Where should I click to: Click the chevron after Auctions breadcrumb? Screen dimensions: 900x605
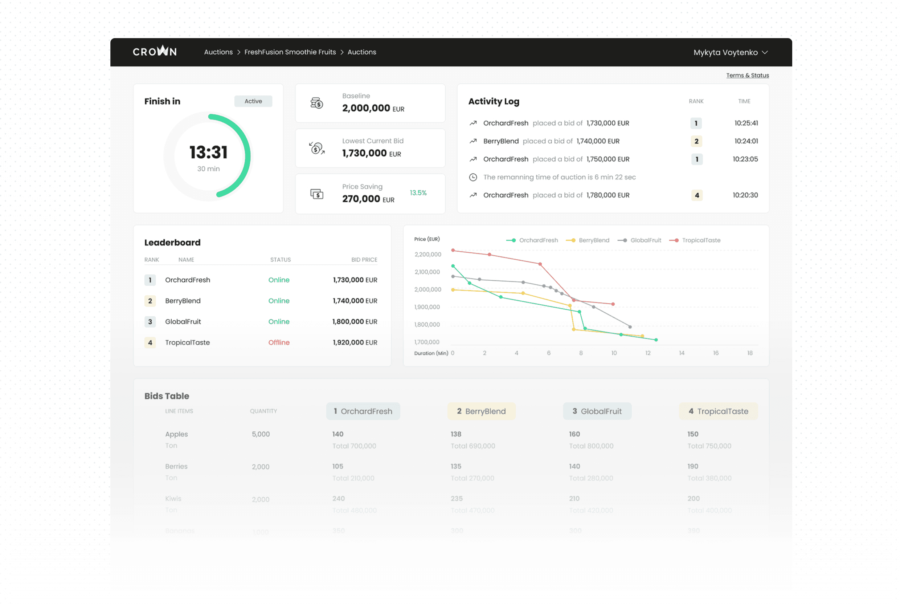pos(239,52)
